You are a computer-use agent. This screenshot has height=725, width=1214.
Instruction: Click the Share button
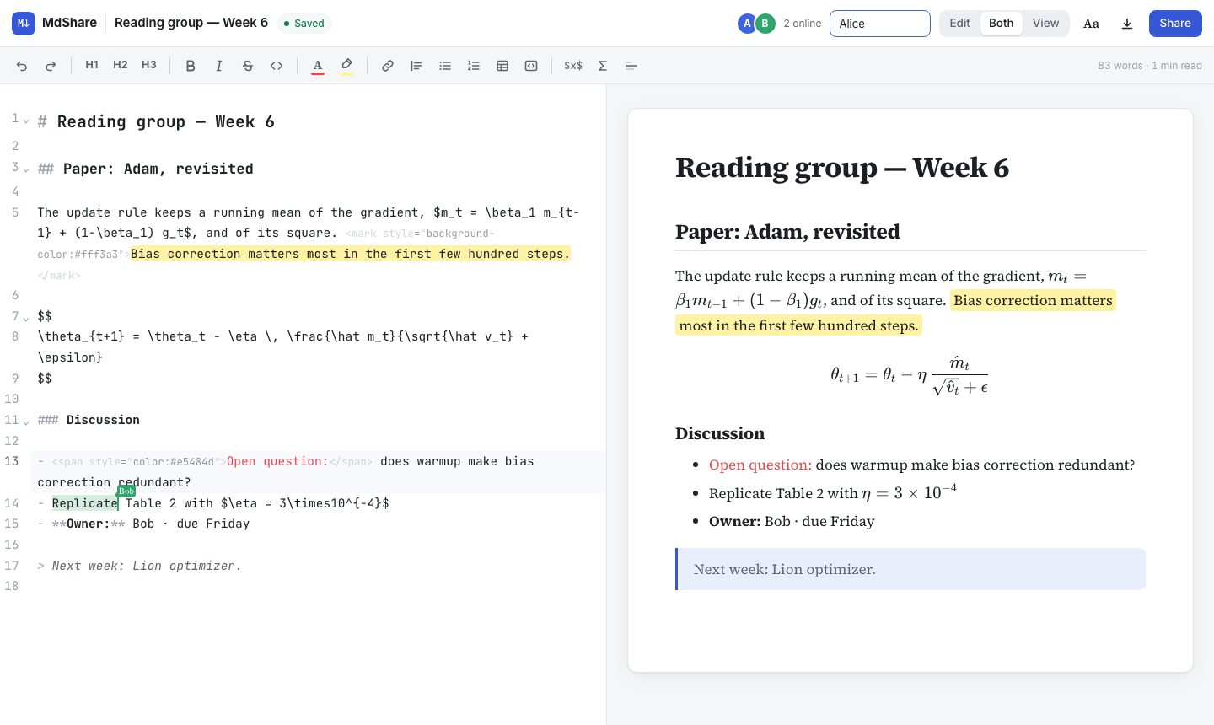click(1175, 24)
